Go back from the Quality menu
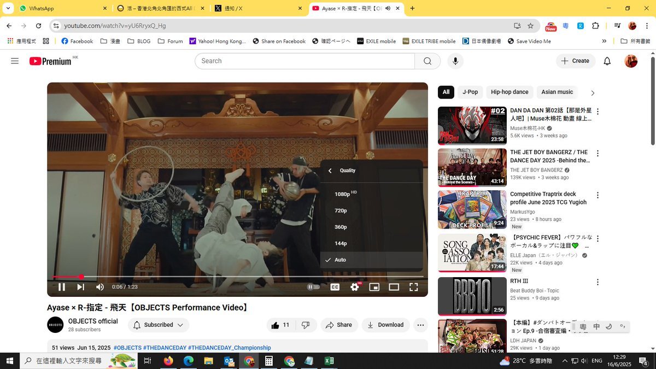Image resolution: width=656 pixels, height=369 pixels. [330, 171]
